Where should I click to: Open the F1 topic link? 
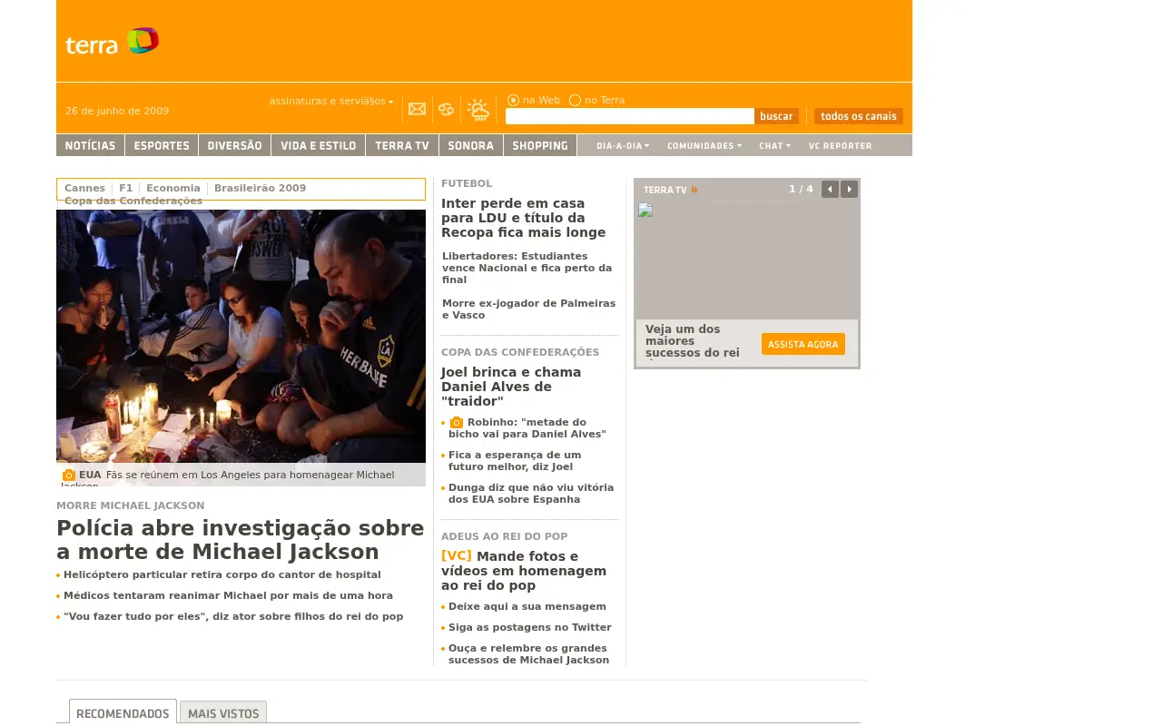[x=125, y=188]
